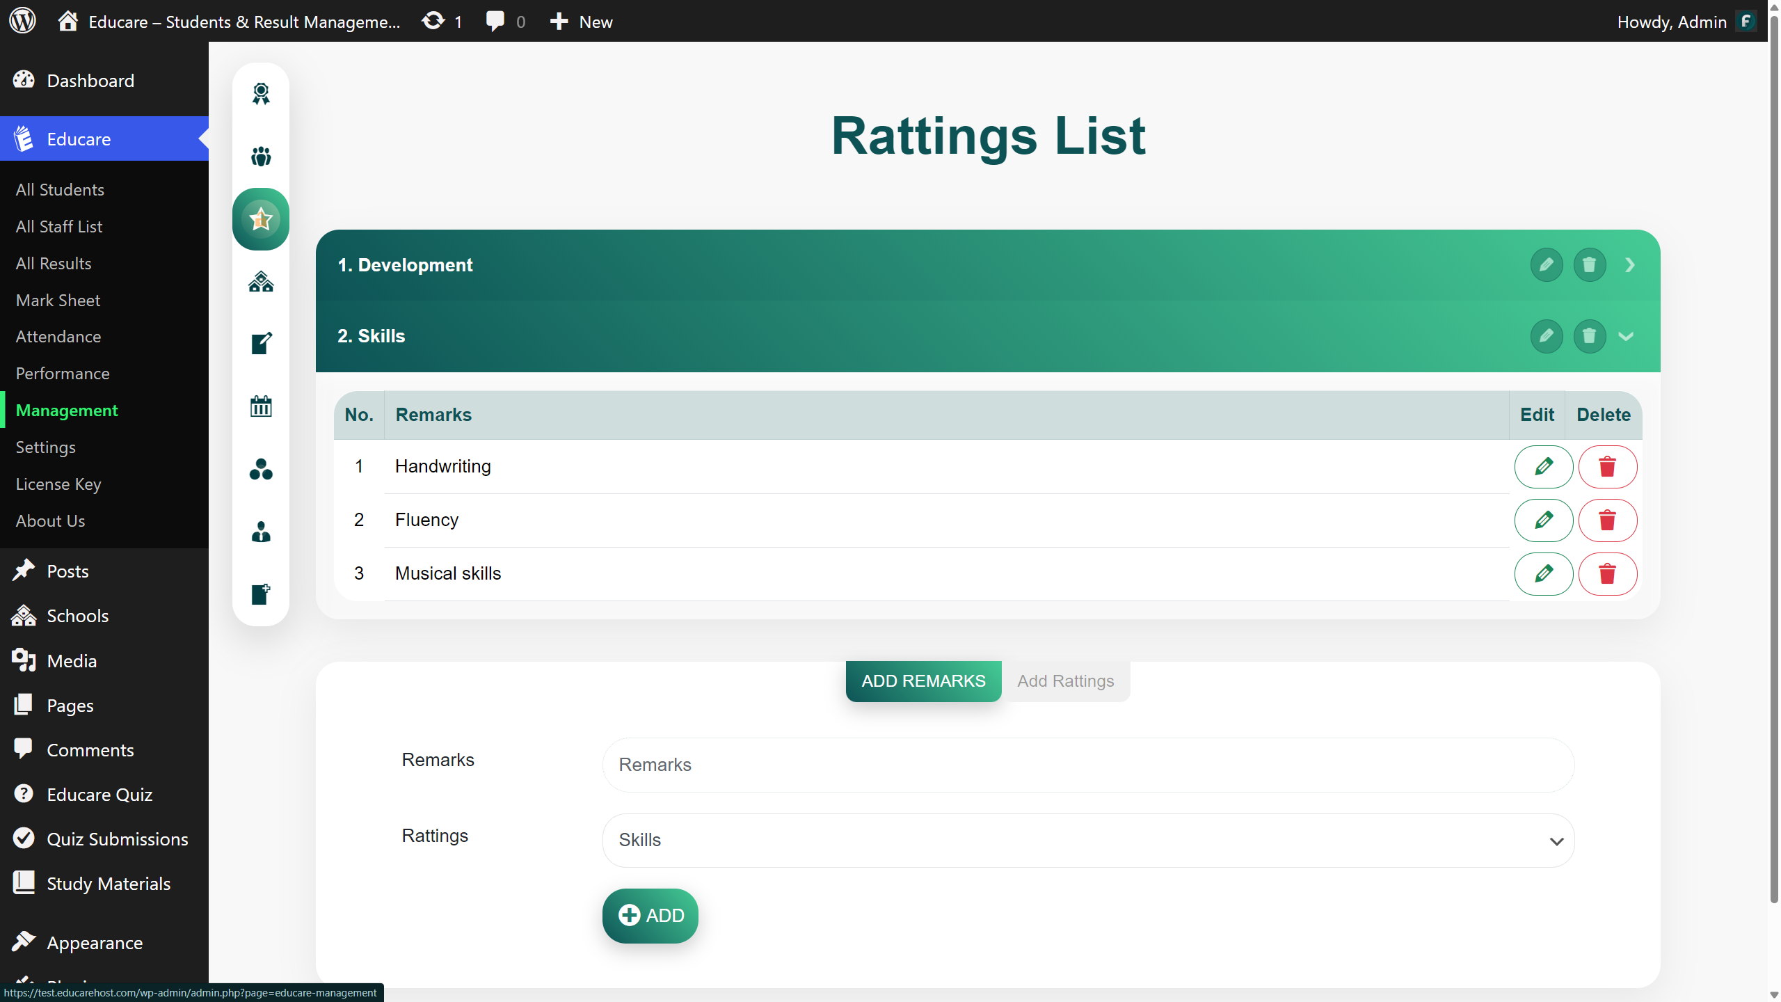Click the calendar icon in vertical toolbar
Viewport: 1781px width, 1002px height.
(x=261, y=406)
